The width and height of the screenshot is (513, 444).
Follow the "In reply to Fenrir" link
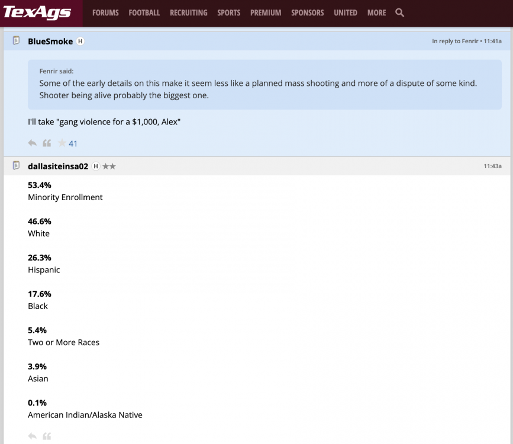[x=455, y=41]
